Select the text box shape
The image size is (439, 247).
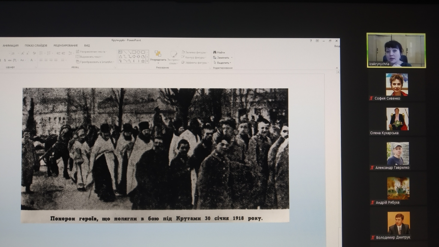click(x=120, y=52)
